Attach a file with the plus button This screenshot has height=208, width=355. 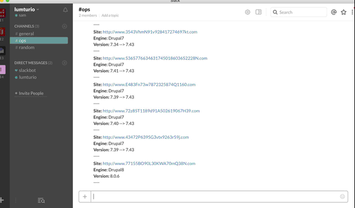click(x=85, y=197)
